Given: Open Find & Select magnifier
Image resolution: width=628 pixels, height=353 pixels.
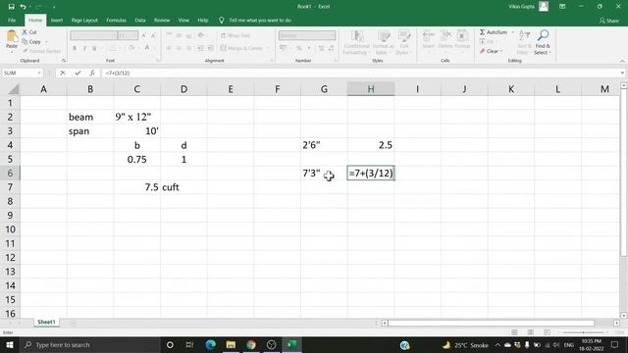Looking at the screenshot, I should point(543,42).
